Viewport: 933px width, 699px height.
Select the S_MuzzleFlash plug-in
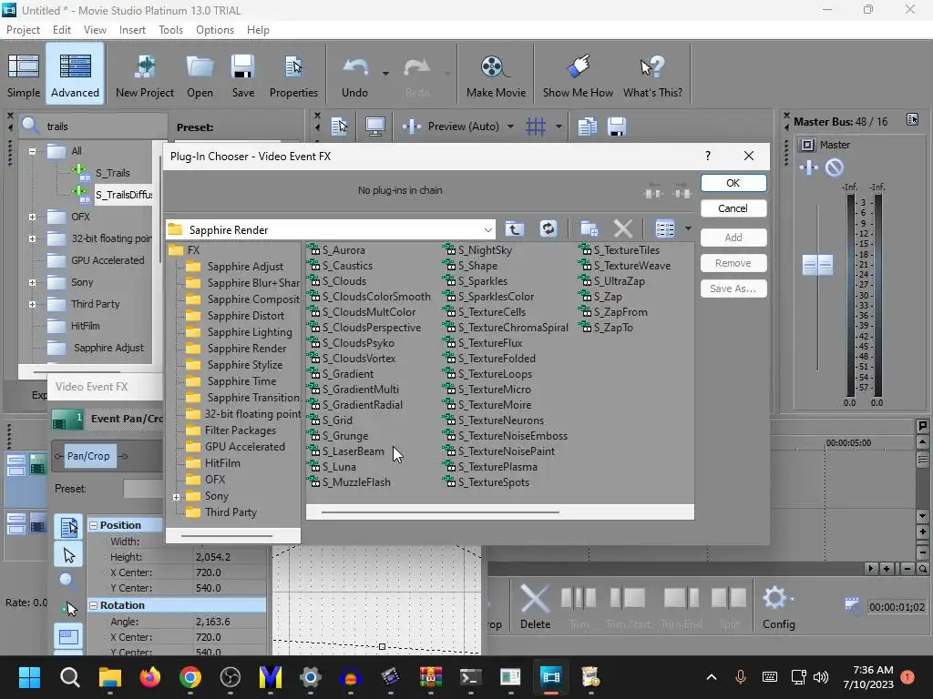(349, 482)
